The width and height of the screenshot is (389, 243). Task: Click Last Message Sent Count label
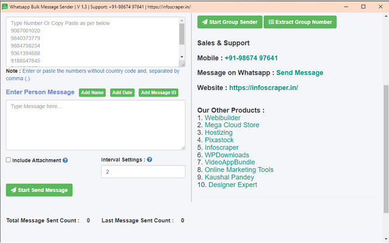(137, 221)
